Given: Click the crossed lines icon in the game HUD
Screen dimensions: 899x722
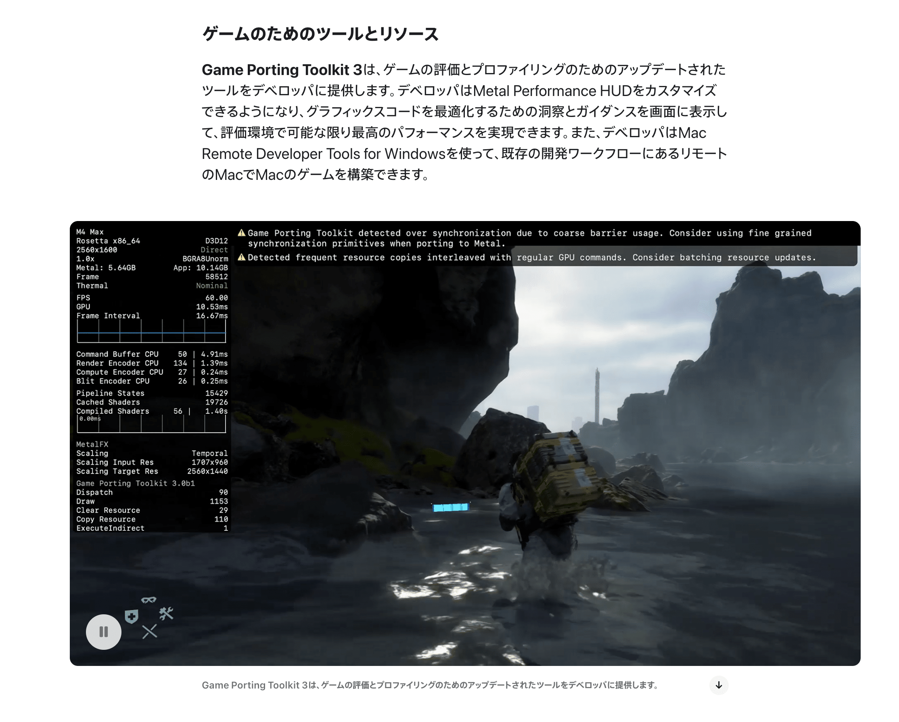Looking at the screenshot, I should point(149,631).
